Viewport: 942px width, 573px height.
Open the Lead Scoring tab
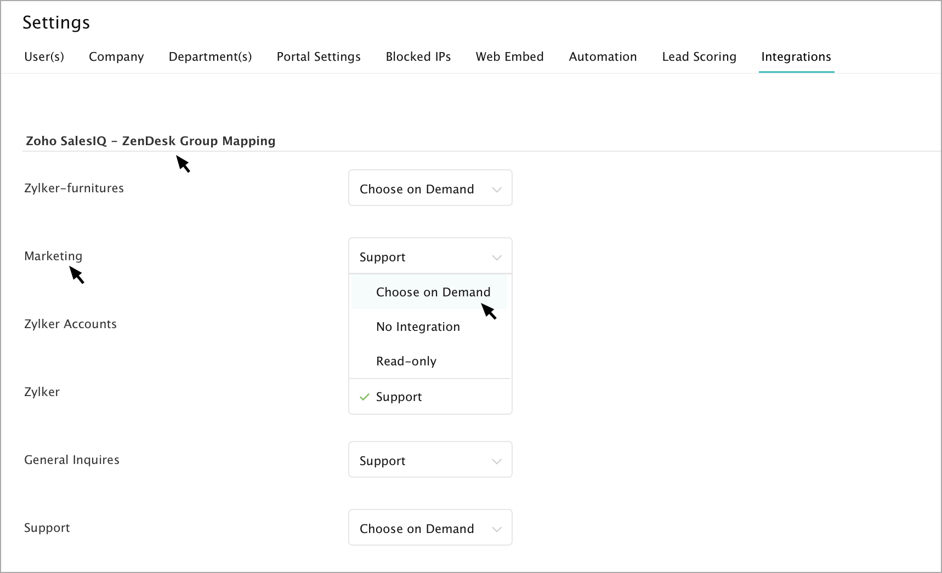coord(699,56)
